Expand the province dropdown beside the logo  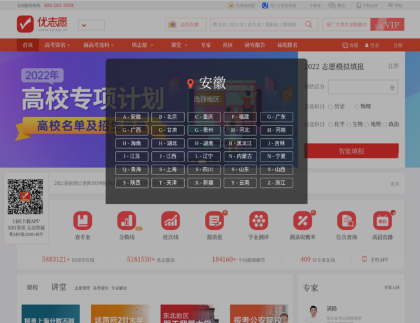click(91, 25)
